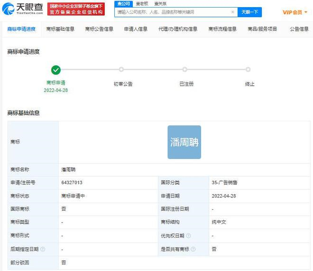Switch to the 商标流程信息 tab
The width and height of the screenshot is (313, 271).
pyautogui.click(x=222, y=29)
